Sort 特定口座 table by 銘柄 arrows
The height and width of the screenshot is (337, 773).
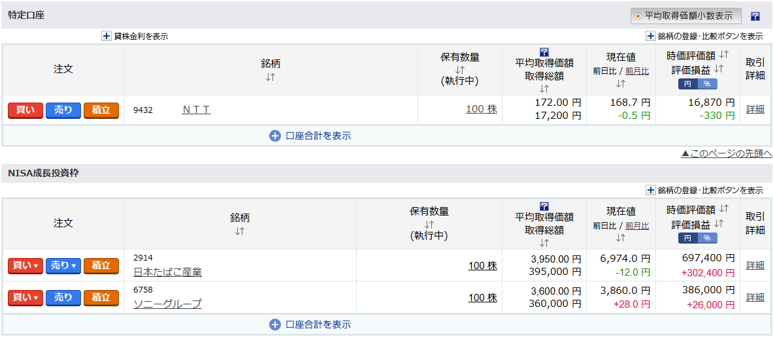coord(270,77)
